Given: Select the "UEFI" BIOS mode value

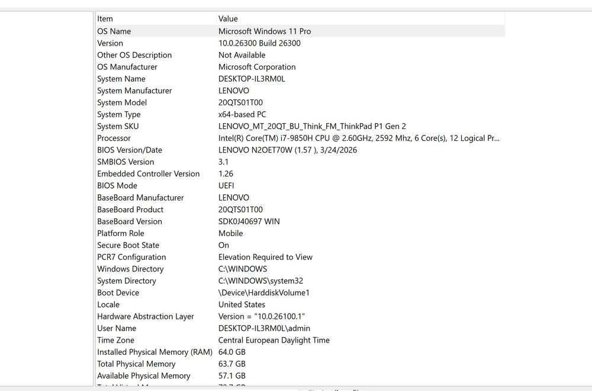Looking at the screenshot, I should 226,186.
